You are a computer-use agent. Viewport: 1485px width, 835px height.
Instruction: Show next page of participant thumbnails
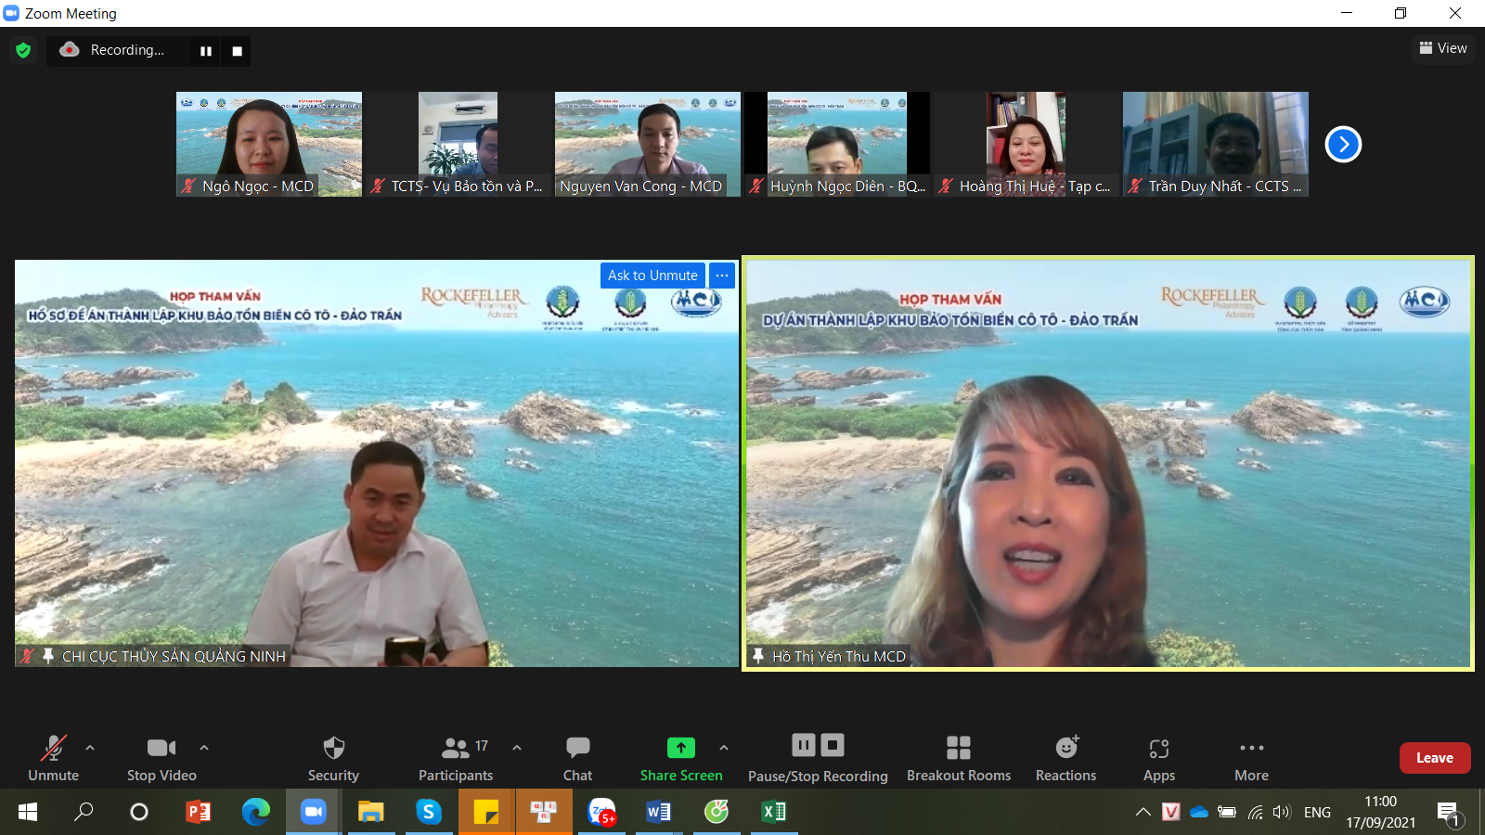pos(1342,144)
